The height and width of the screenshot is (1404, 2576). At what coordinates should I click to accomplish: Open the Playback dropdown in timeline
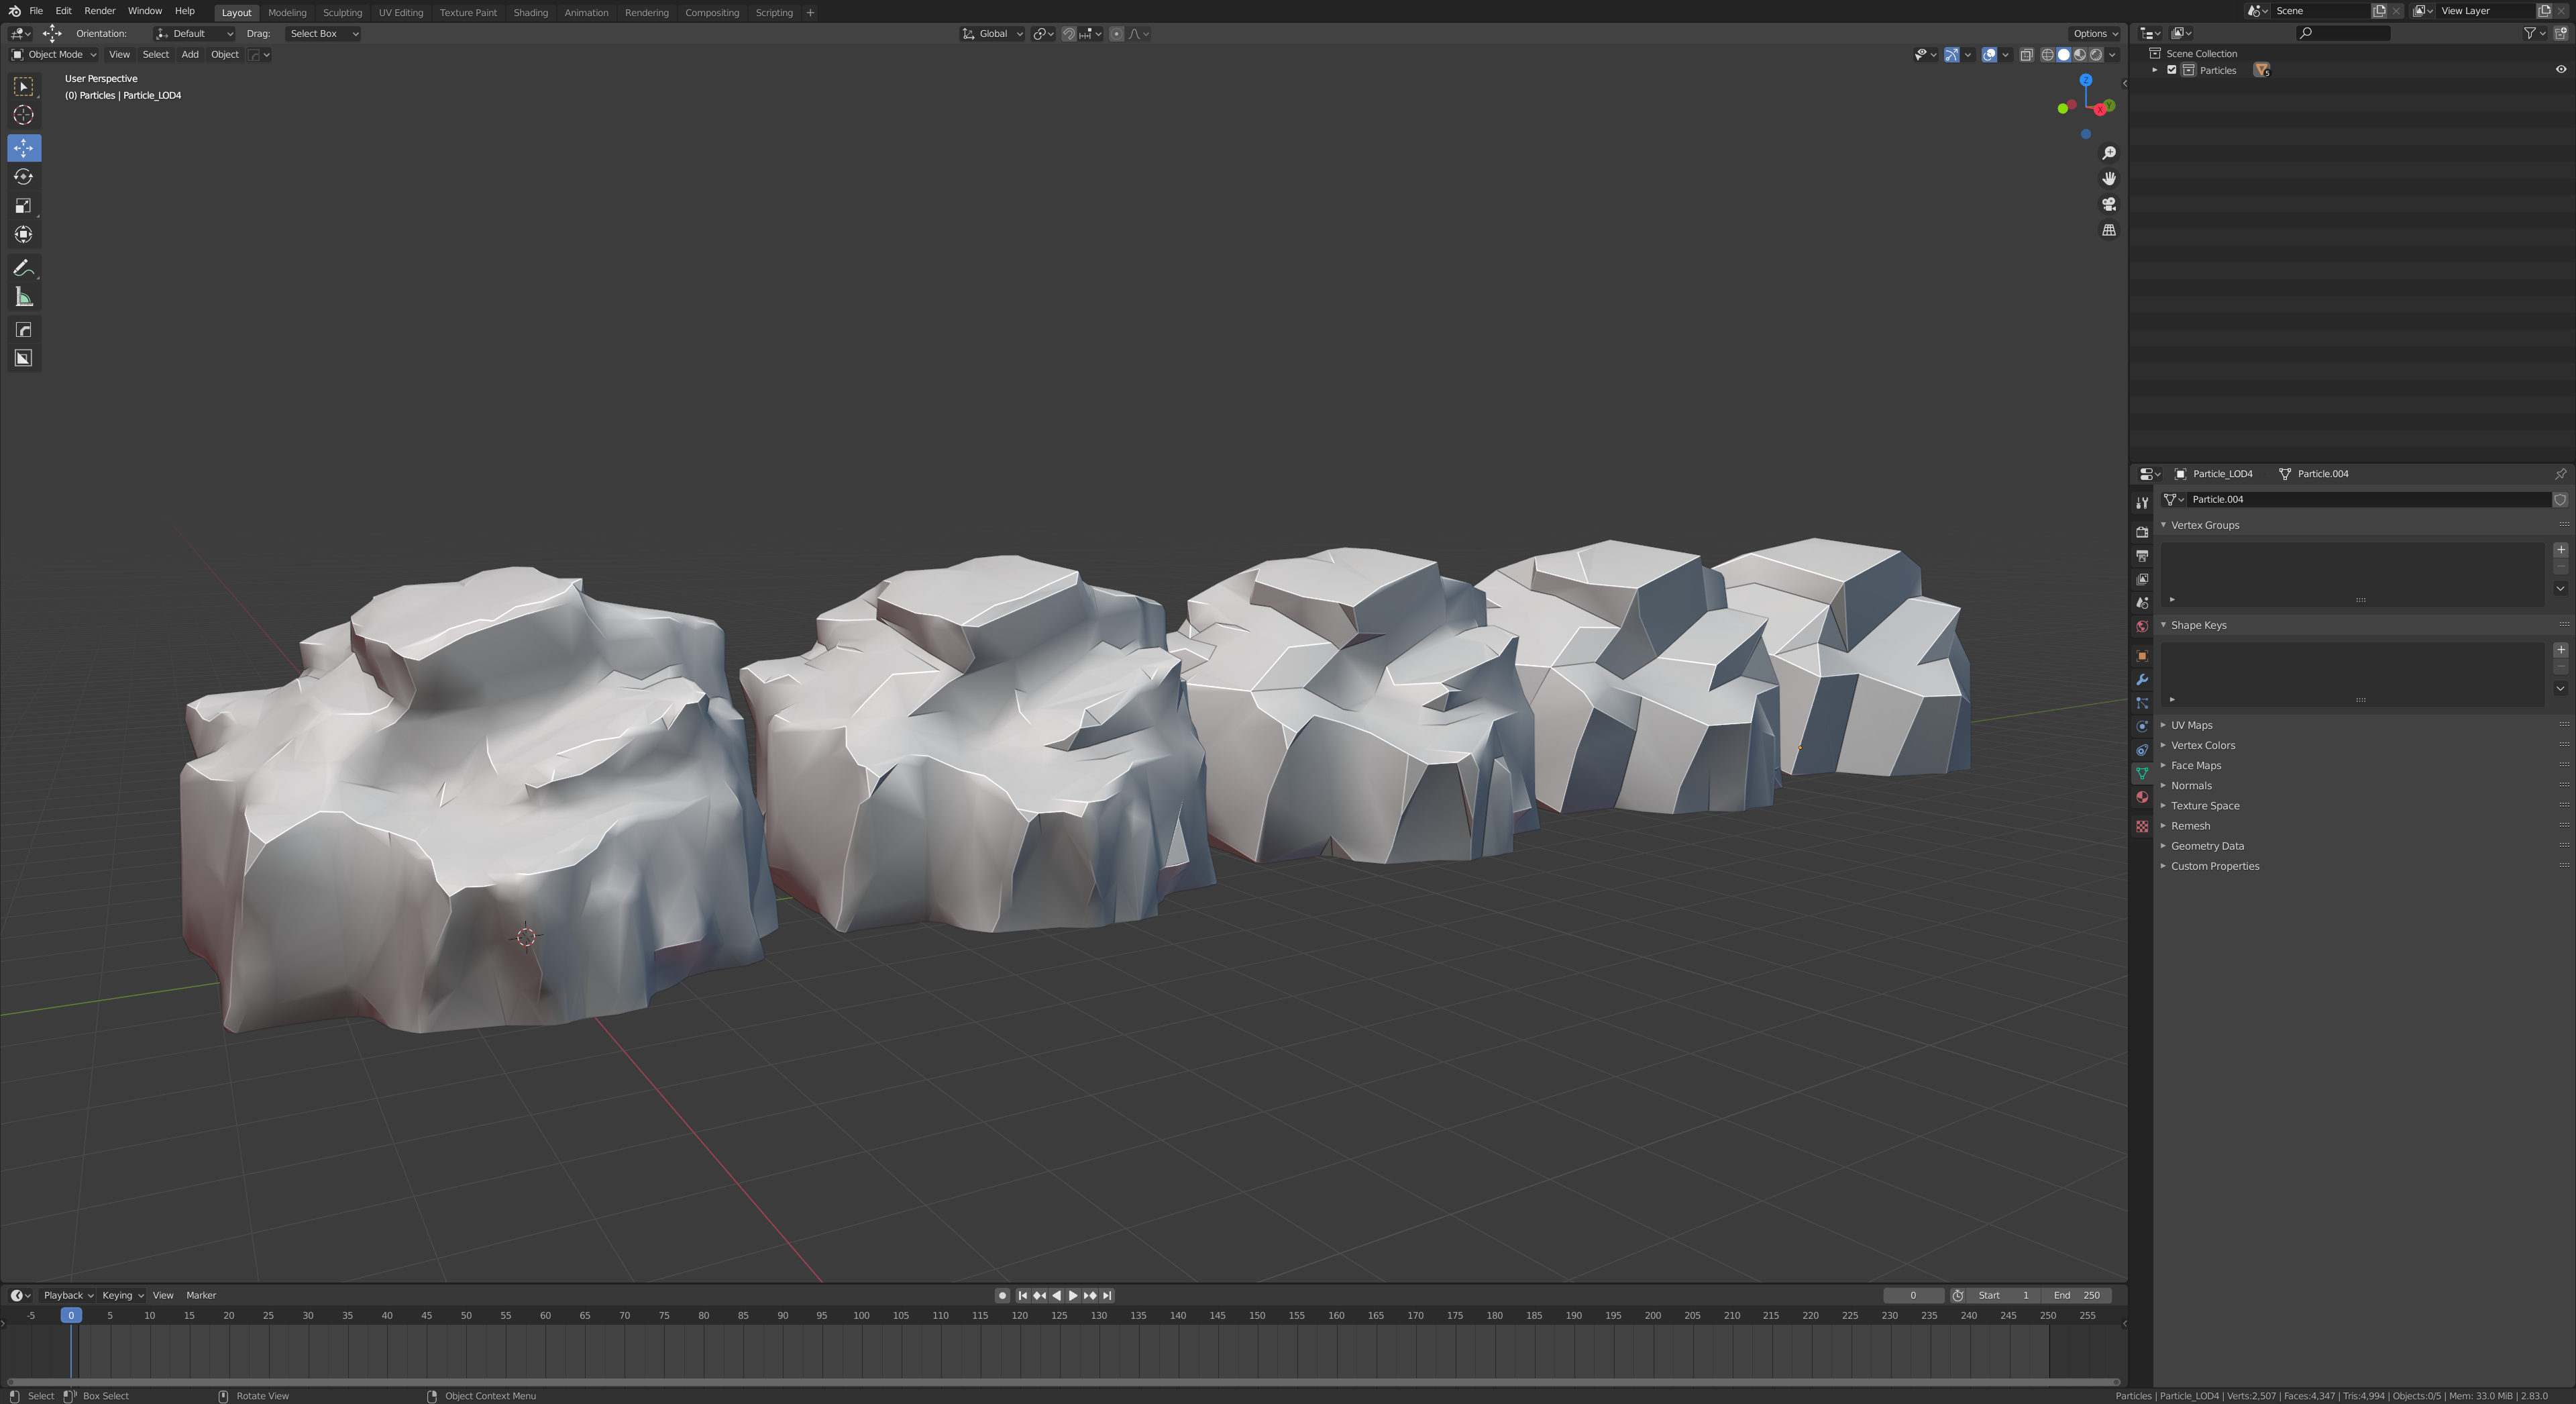click(x=68, y=1296)
